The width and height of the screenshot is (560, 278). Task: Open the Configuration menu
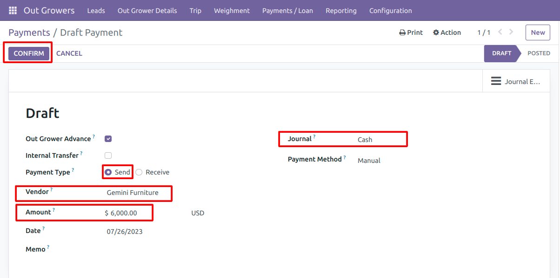pyautogui.click(x=390, y=10)
